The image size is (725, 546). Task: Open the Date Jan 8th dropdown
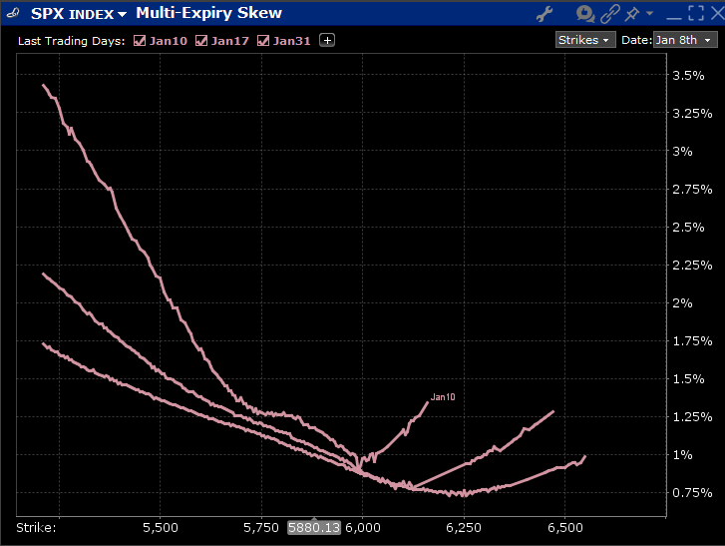[x=685, y=40]
